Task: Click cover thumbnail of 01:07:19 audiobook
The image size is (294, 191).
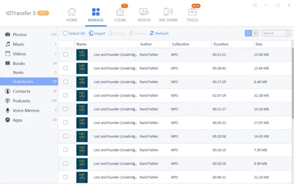Action: click(x=82, y=96)
